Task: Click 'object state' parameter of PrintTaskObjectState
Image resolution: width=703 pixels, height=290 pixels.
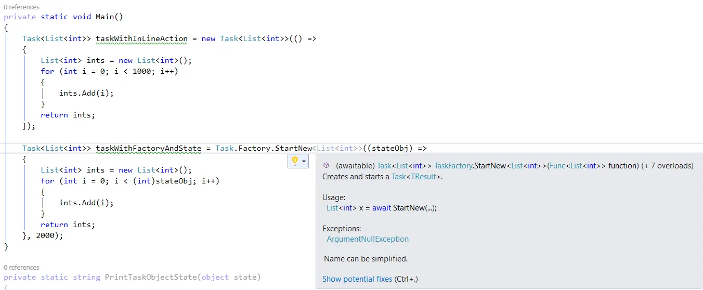Action: (229, 277)
